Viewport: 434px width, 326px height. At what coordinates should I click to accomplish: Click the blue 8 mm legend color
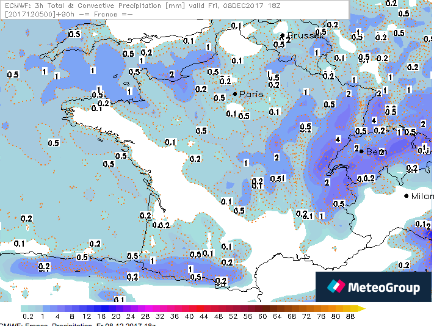click(71, 309)
